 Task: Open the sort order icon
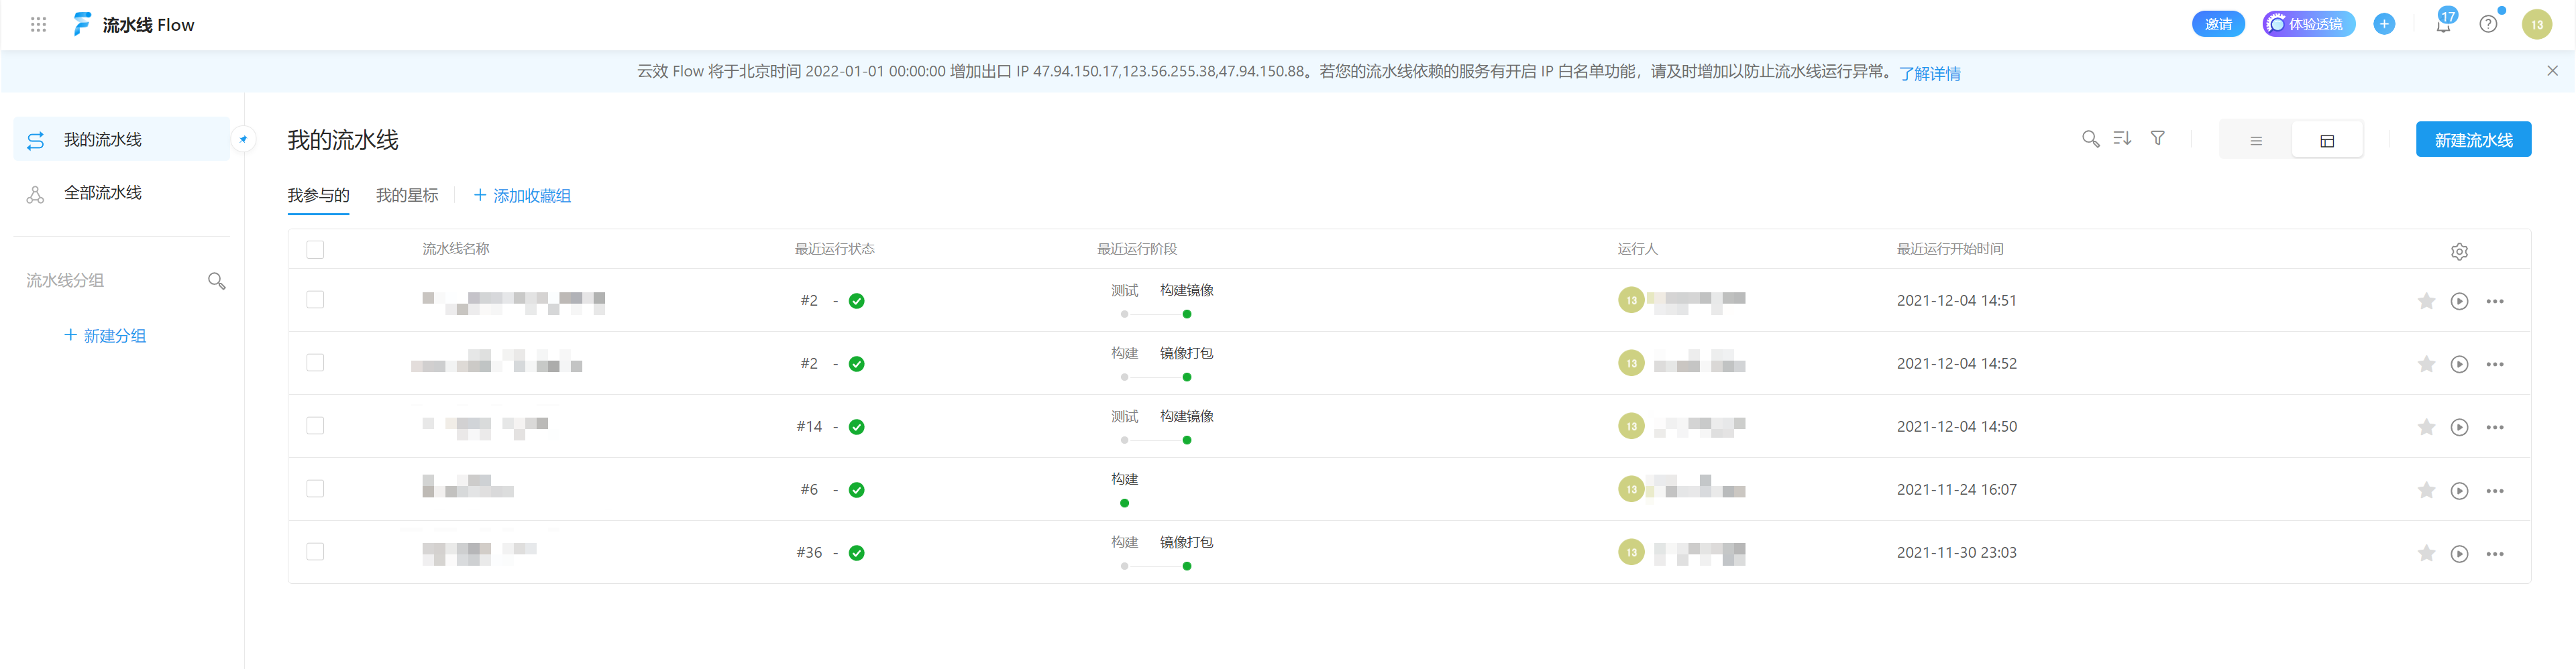[x=2122, y=139]
